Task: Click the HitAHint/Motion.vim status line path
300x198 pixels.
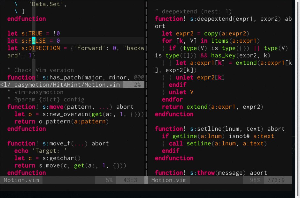Action: (x=60, y=84)
